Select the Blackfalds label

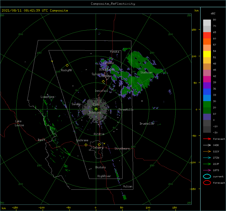pyautogui.click(x=107, y=69)
